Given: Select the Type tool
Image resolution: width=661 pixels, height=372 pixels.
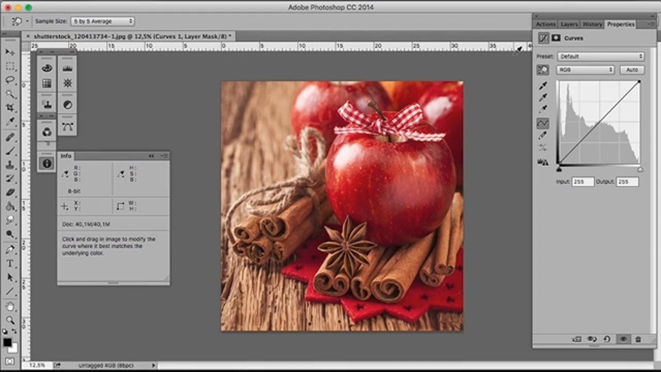Looking at the screenshot, I should [10, 263].
